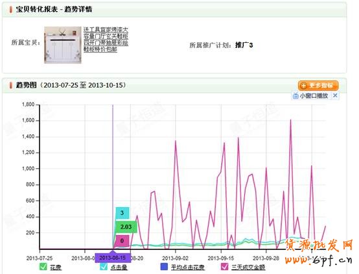Click the 点击量 legend label
This screenshot has width=359, height=274.
119,267
